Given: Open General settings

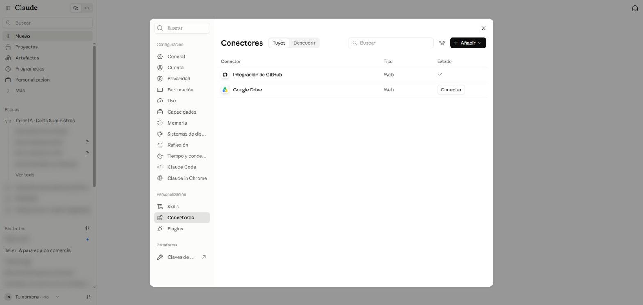Looking at the screenshot, I should (x=182, y=57).
